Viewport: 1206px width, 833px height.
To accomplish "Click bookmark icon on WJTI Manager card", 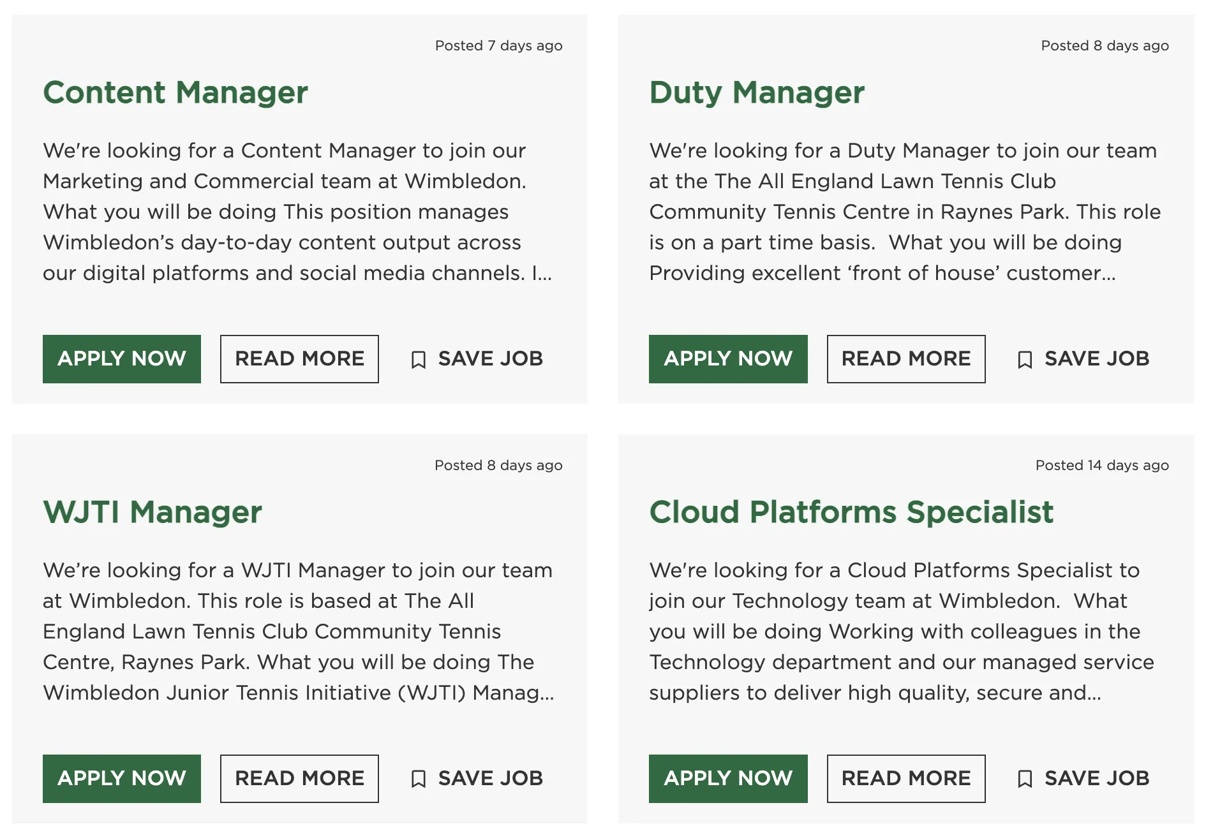I will pos(418,779).
